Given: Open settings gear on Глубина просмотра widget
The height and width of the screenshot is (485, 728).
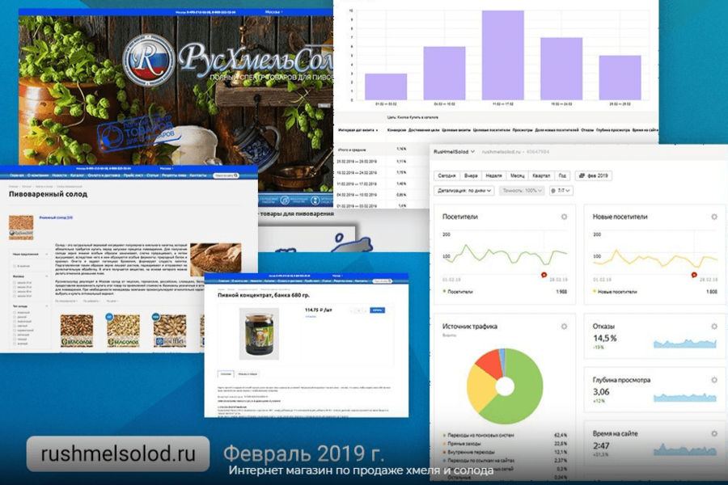Looking at the screenshot, I should [714, 380].
